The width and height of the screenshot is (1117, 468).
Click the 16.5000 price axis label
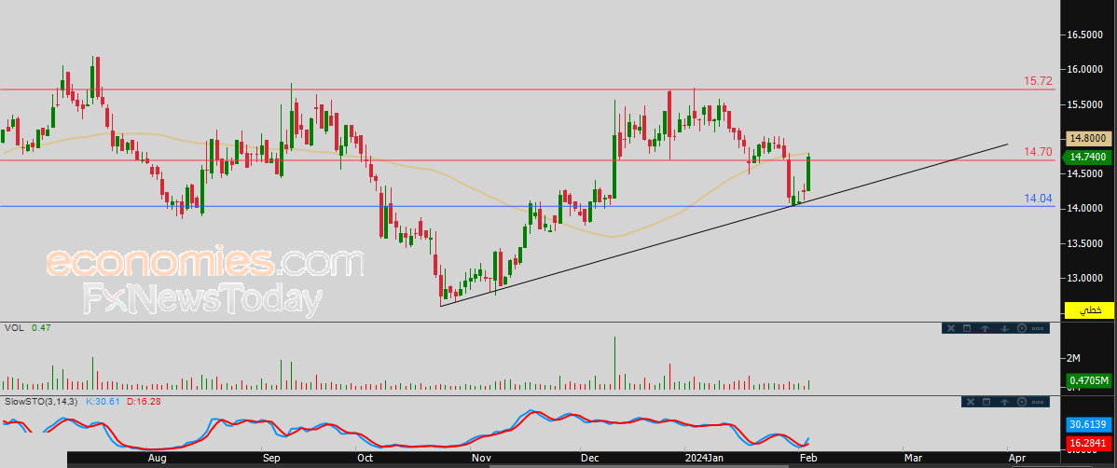(x=1085, y=34)
